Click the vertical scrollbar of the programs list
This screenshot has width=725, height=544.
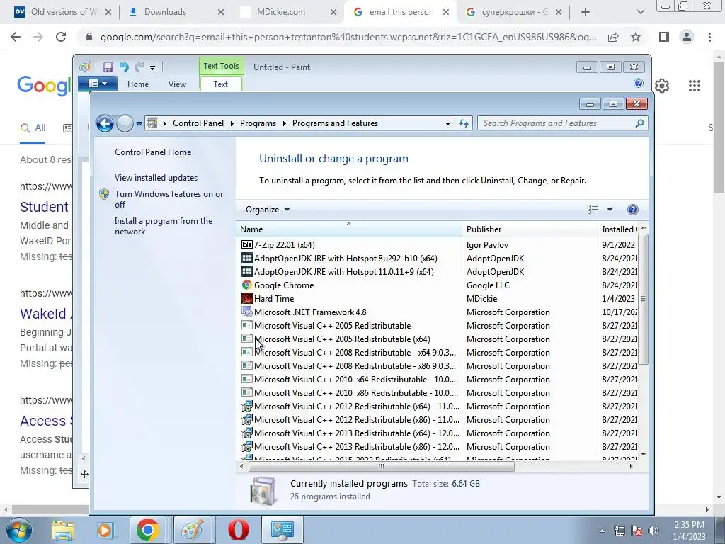(x=643, y=300)
